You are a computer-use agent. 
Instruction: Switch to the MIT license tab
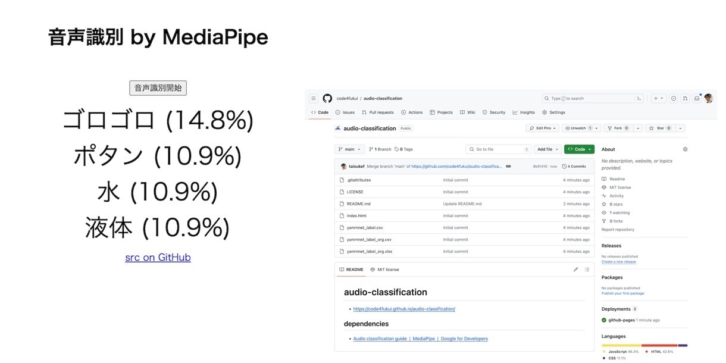(384, 270)
